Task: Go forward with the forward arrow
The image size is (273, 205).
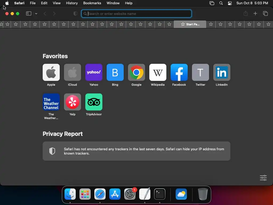Action: pos(54,14)
